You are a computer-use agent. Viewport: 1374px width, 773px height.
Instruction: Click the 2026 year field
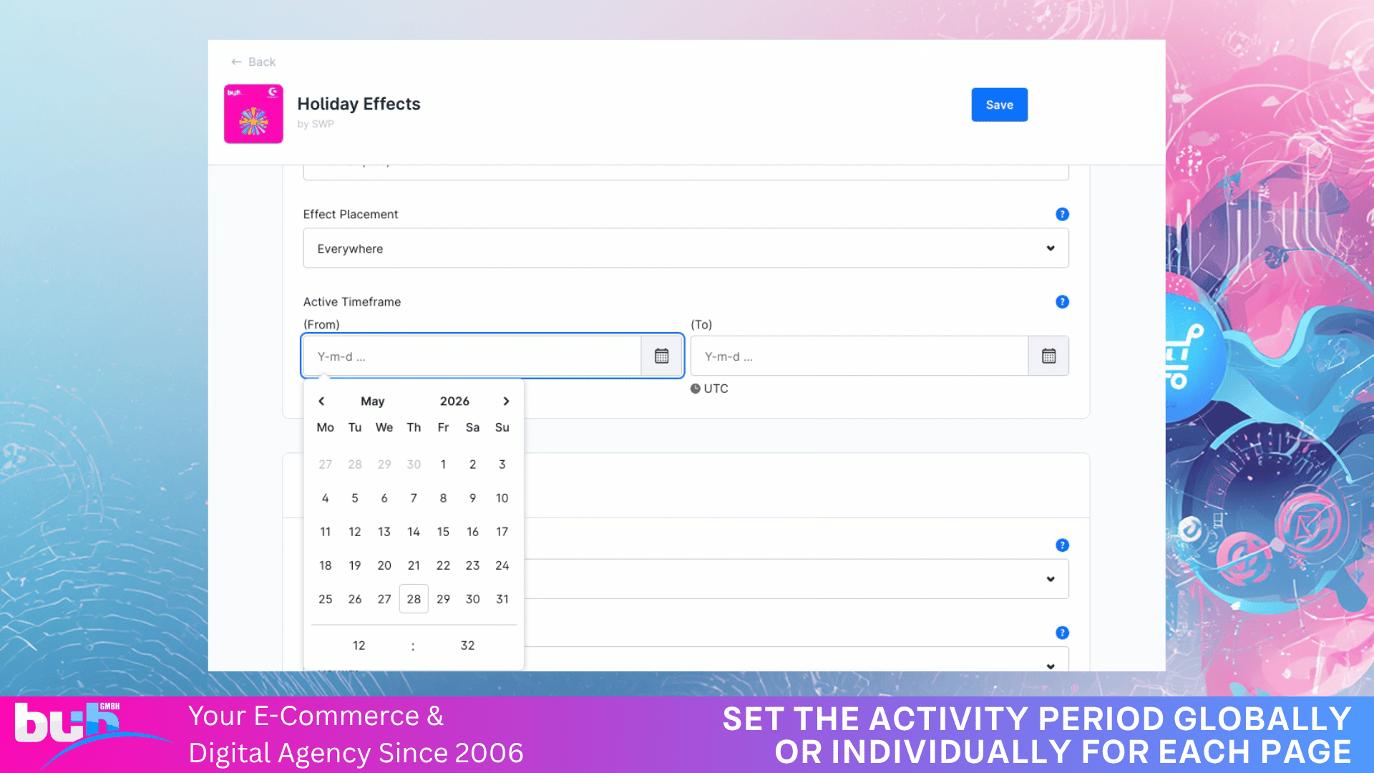(x=454, y=402)
